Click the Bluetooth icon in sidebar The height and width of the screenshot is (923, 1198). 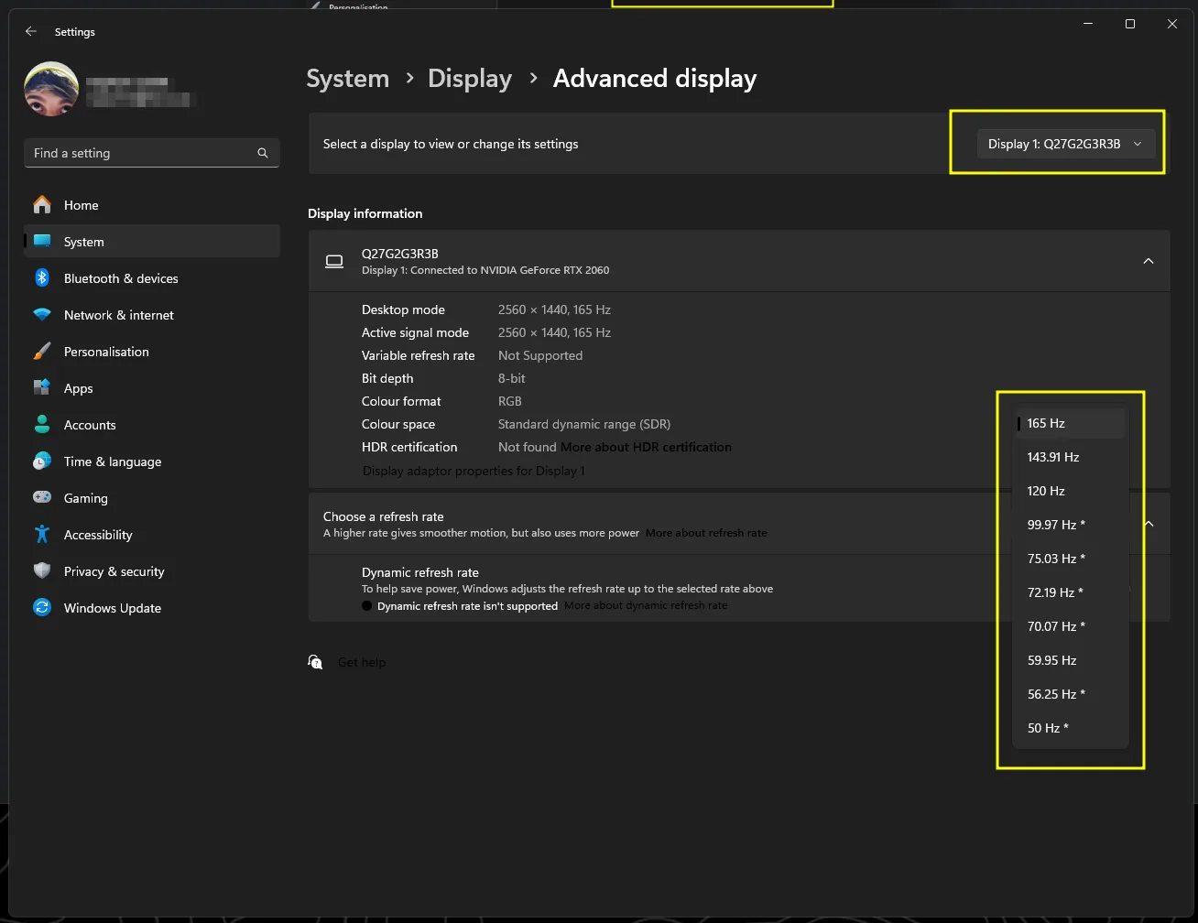pos(42,278)
